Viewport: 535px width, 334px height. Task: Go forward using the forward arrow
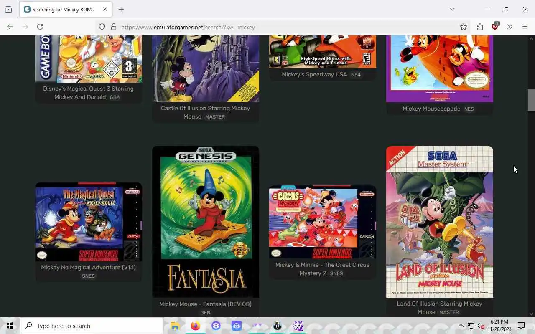pos(25,27)
